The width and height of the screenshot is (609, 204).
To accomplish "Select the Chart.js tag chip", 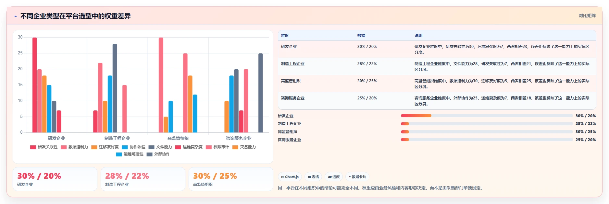I will pyautogui.click(x=290, y=177).
